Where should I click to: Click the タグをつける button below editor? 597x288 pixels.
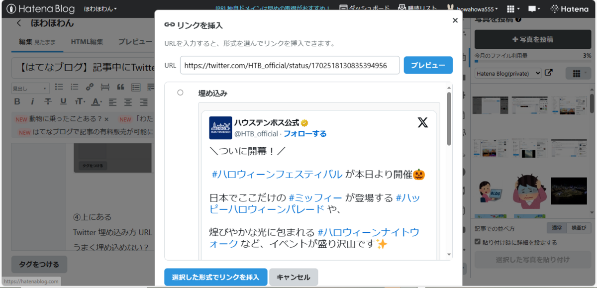pos(39,264)
